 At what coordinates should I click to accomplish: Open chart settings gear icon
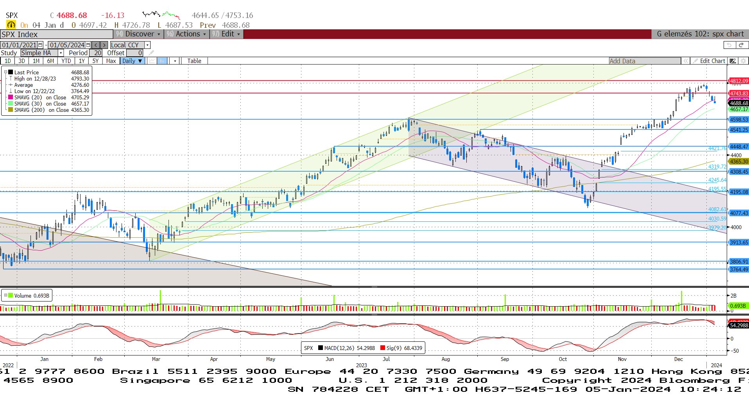coord(743,61)
